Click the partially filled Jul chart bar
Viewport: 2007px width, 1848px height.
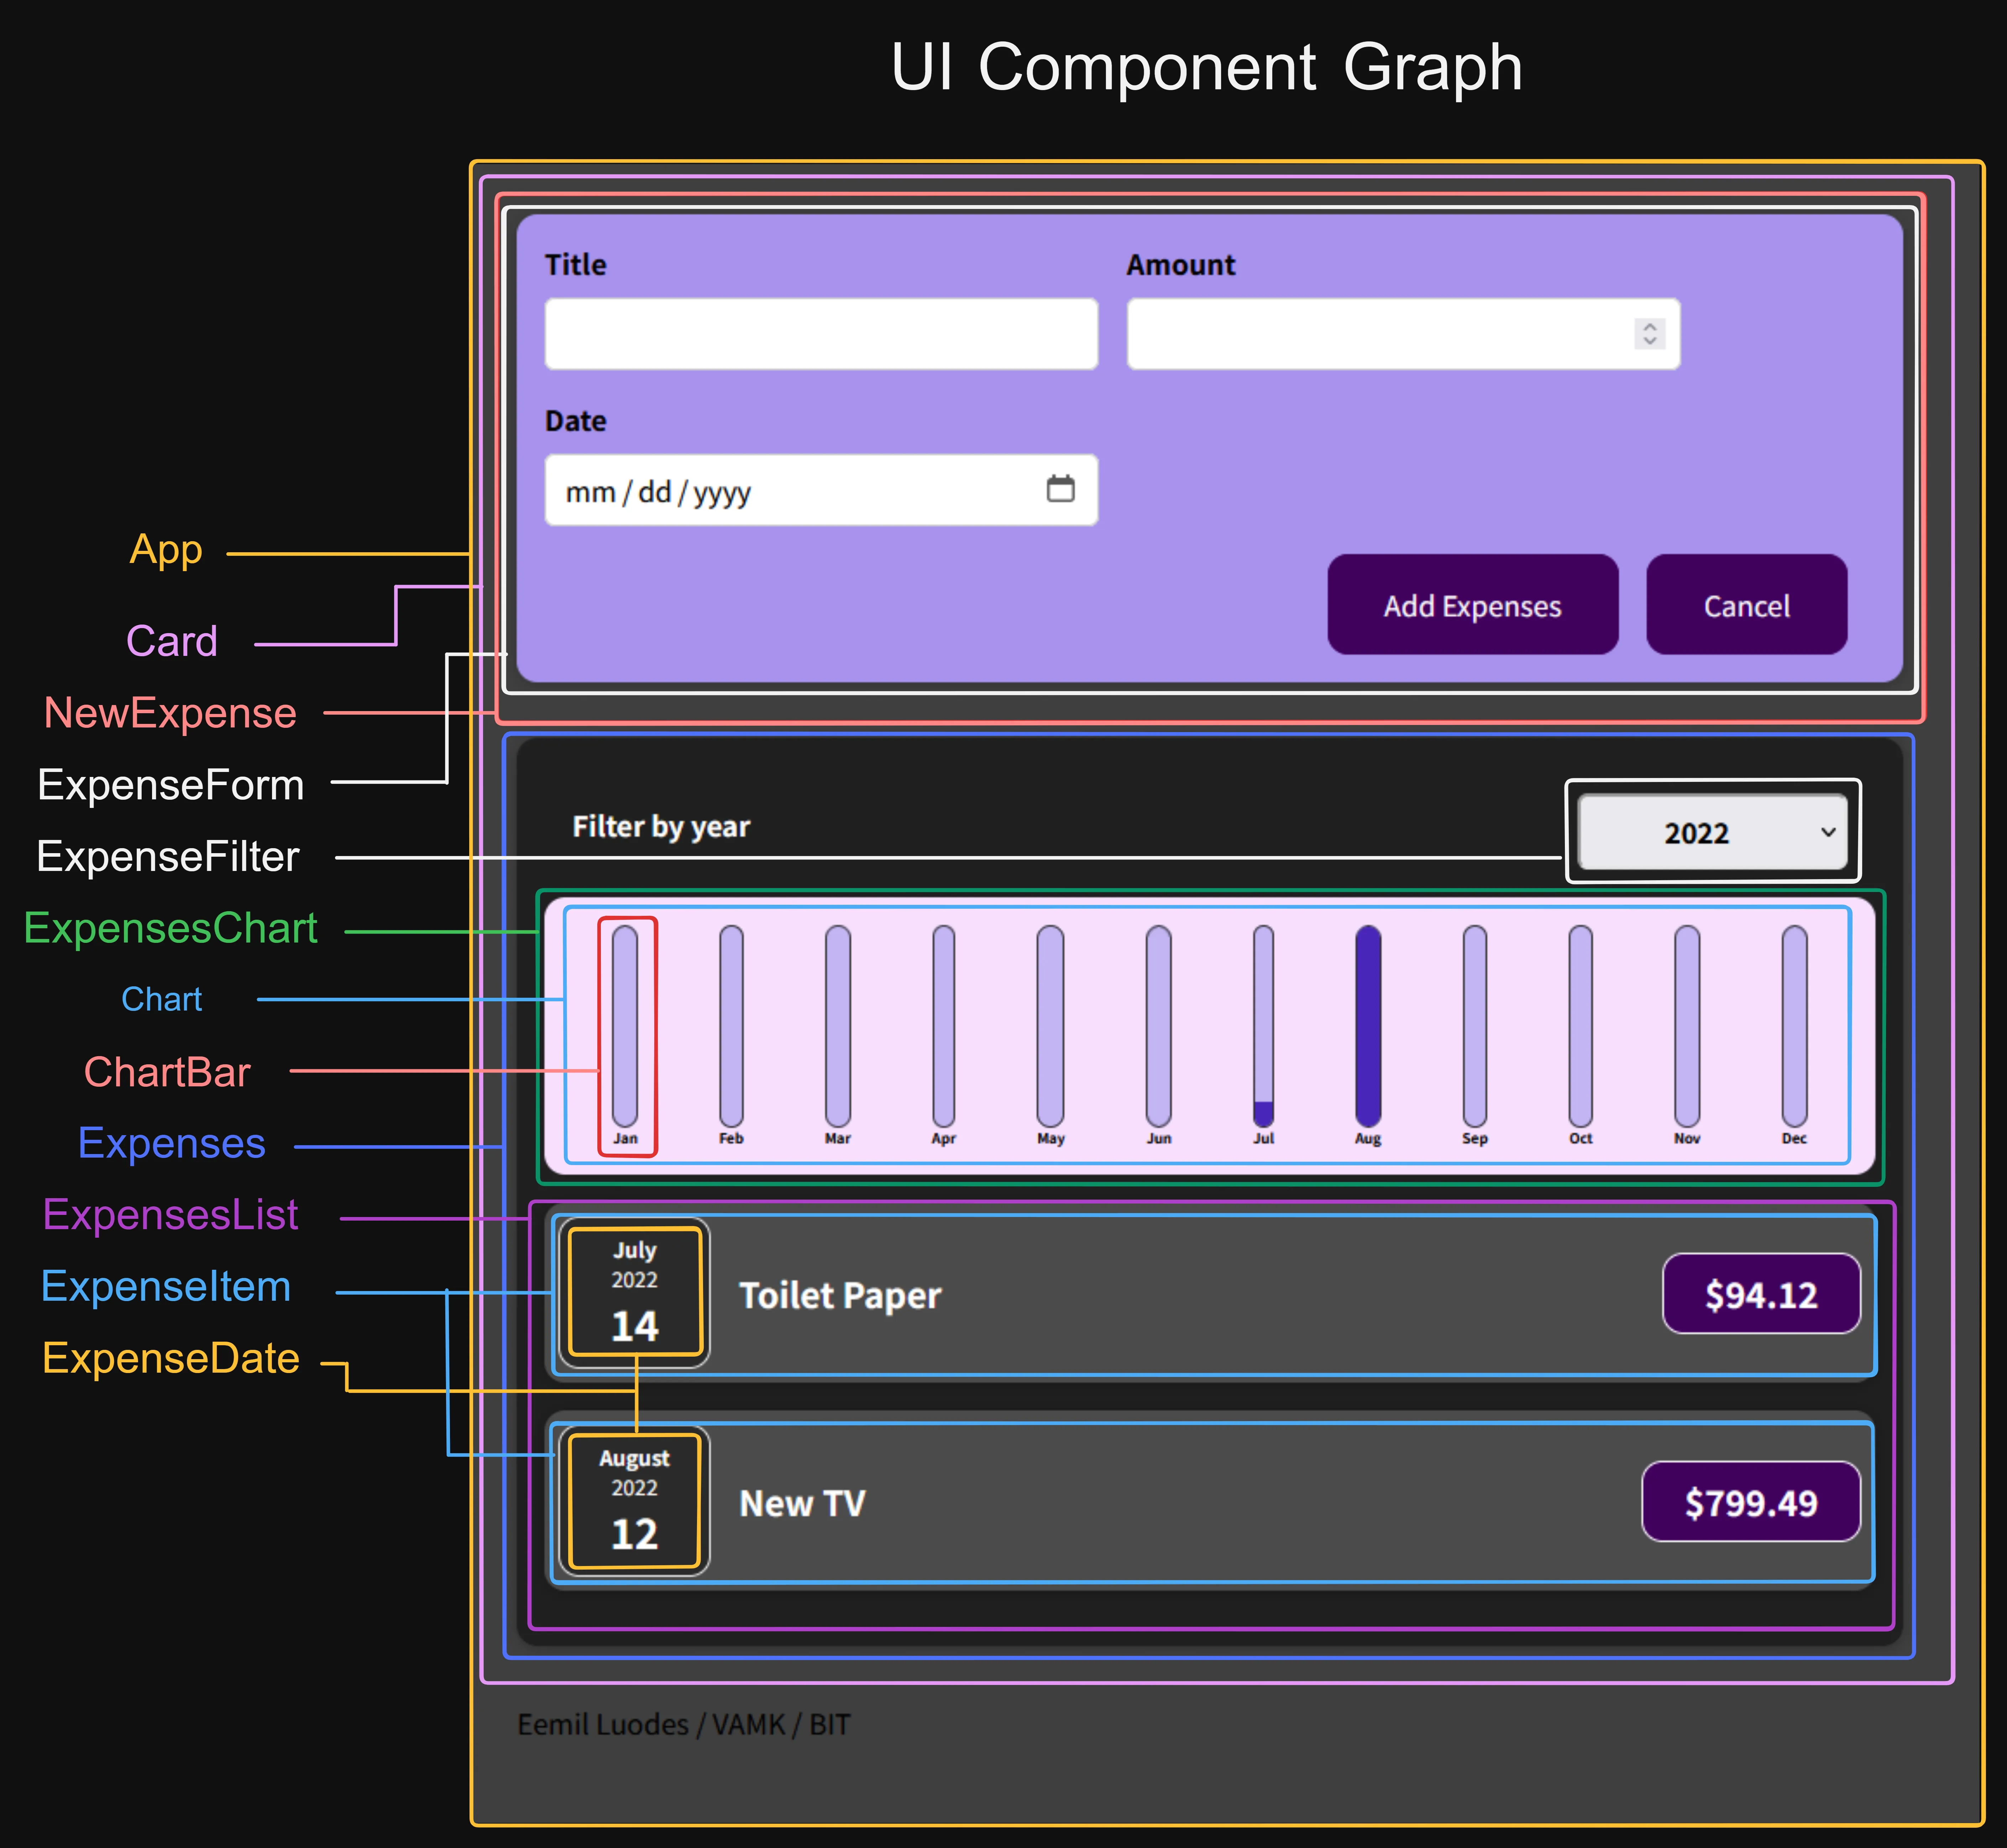click(1263, 1025)
